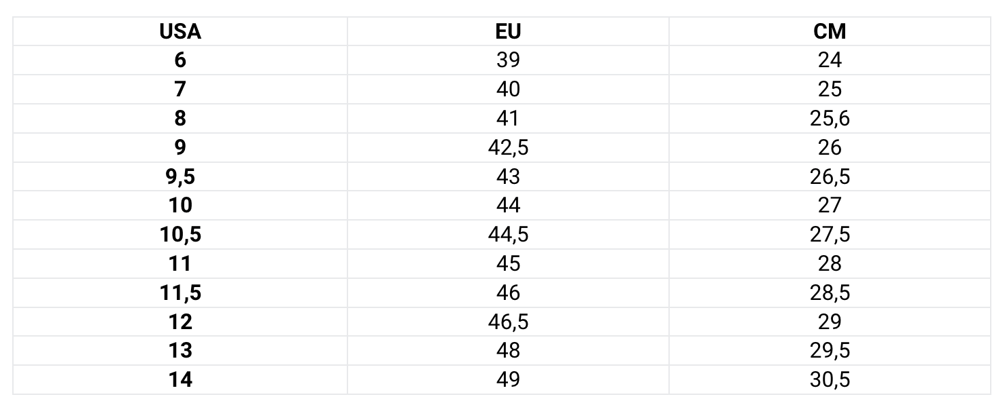Select USA size 14 cell

point(180,379)
